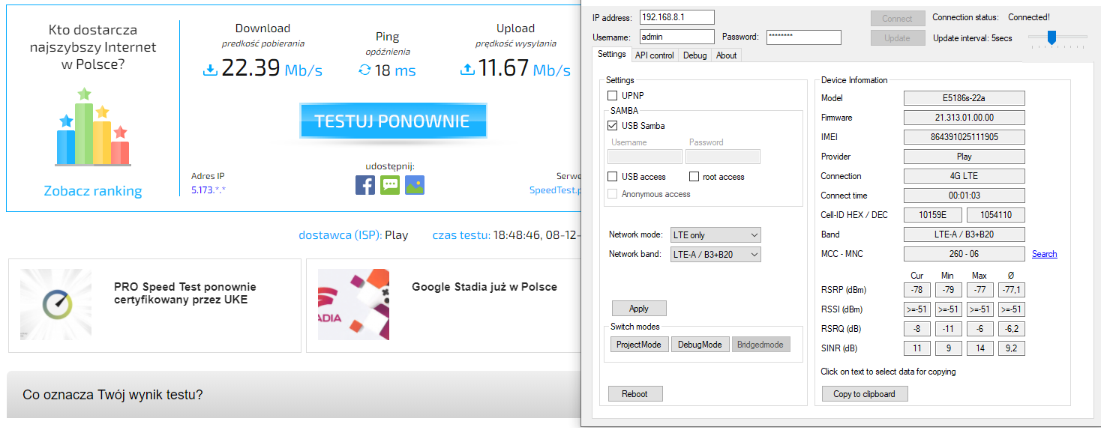Open the Network mode dropdown
Viewport: 1101px width, 445px height.
click(715, 235)
